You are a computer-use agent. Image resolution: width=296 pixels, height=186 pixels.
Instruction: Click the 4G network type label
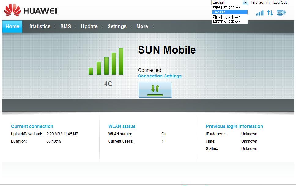[x=108, y=84]
